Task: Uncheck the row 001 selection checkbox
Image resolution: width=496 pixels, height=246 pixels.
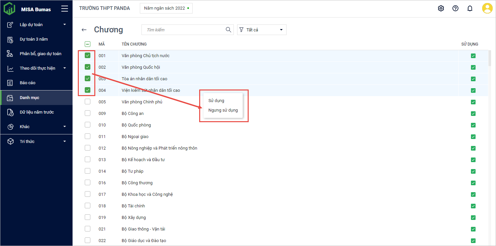Action: (x=87, y=55)
